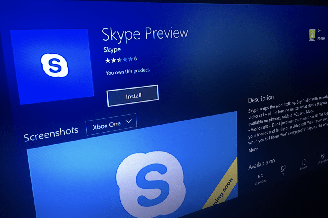The image size is (328, 218).
Task: Open the Xbox One screenshots dropdown
Action: [x=111, y=124]
